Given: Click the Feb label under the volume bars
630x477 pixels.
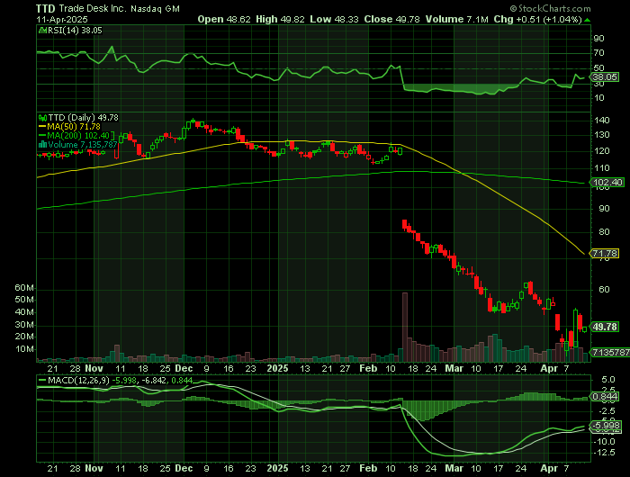Looking at the screenshot, I should (x=368, y=368).
